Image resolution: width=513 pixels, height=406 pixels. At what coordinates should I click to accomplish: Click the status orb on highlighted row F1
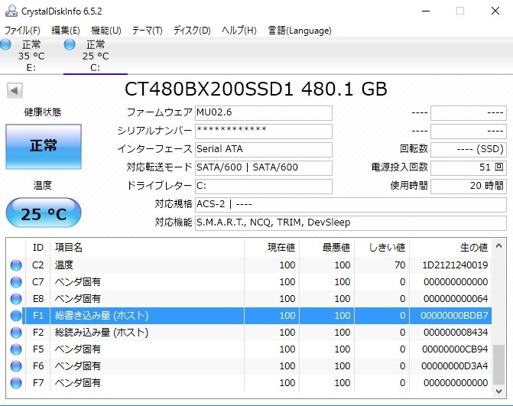[x=16, y=316]
